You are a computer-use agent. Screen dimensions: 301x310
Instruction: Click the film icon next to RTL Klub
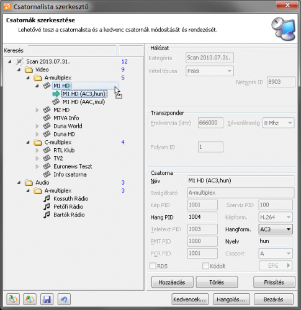47,150
